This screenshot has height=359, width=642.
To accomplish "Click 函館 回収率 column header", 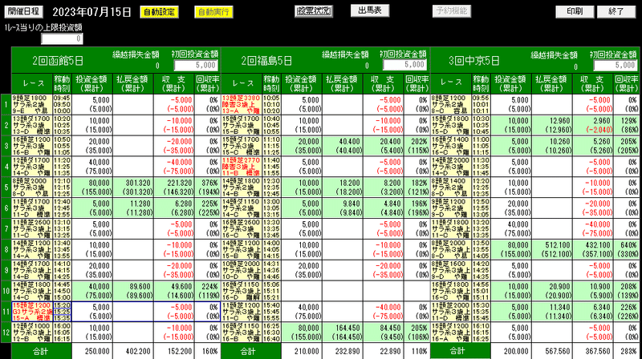I will tap(208, 84).
